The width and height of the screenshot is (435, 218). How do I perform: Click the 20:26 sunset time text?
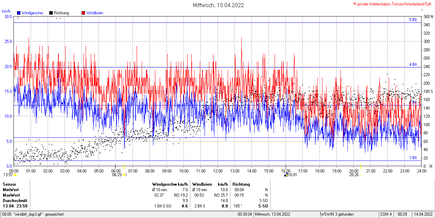coord(354,175)
